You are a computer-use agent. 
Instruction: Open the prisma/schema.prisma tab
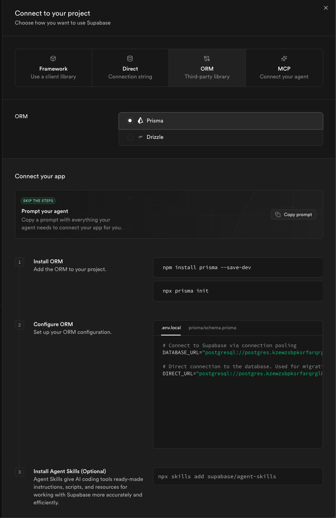[x=212, y=328]
